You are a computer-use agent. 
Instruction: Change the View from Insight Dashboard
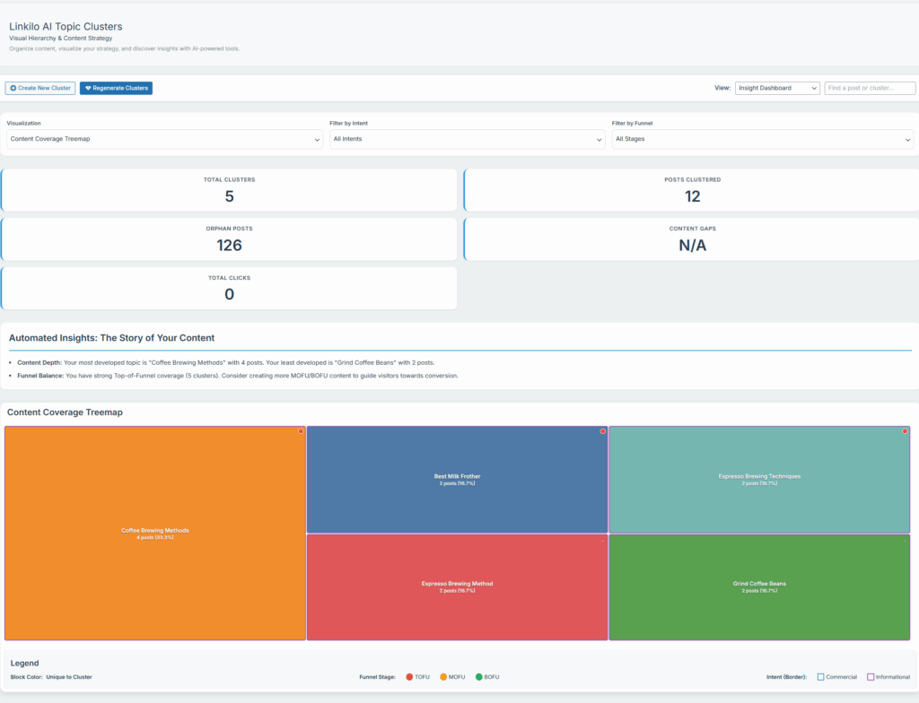tap(777, 88)
